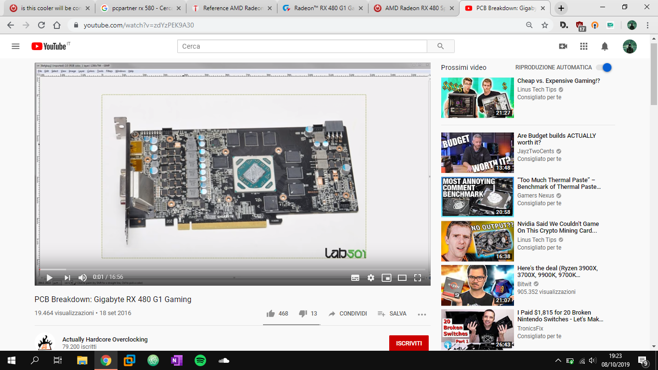This screenshot has width=658, height=370.
Task: Open the Too Much Thermal Paste video
Action: (559, 183)
